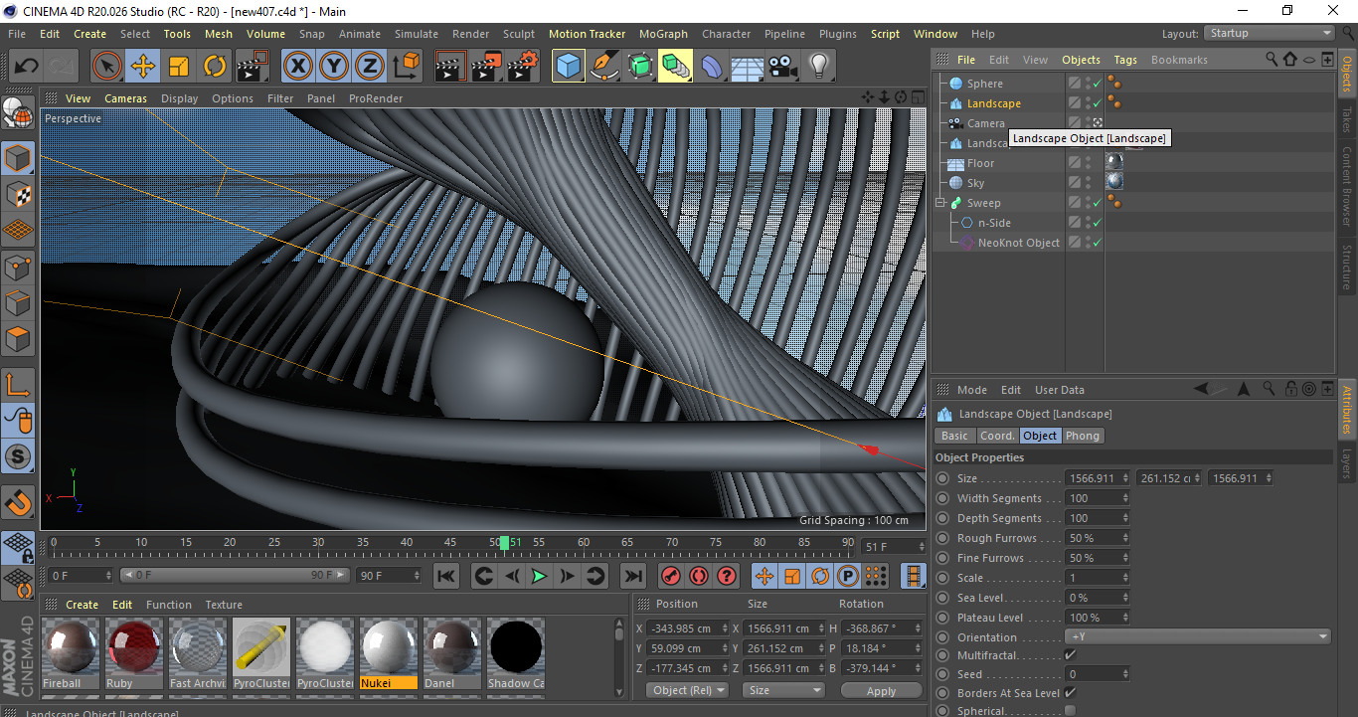Activate the Scale tool in top toolbar

click(179, 67)
